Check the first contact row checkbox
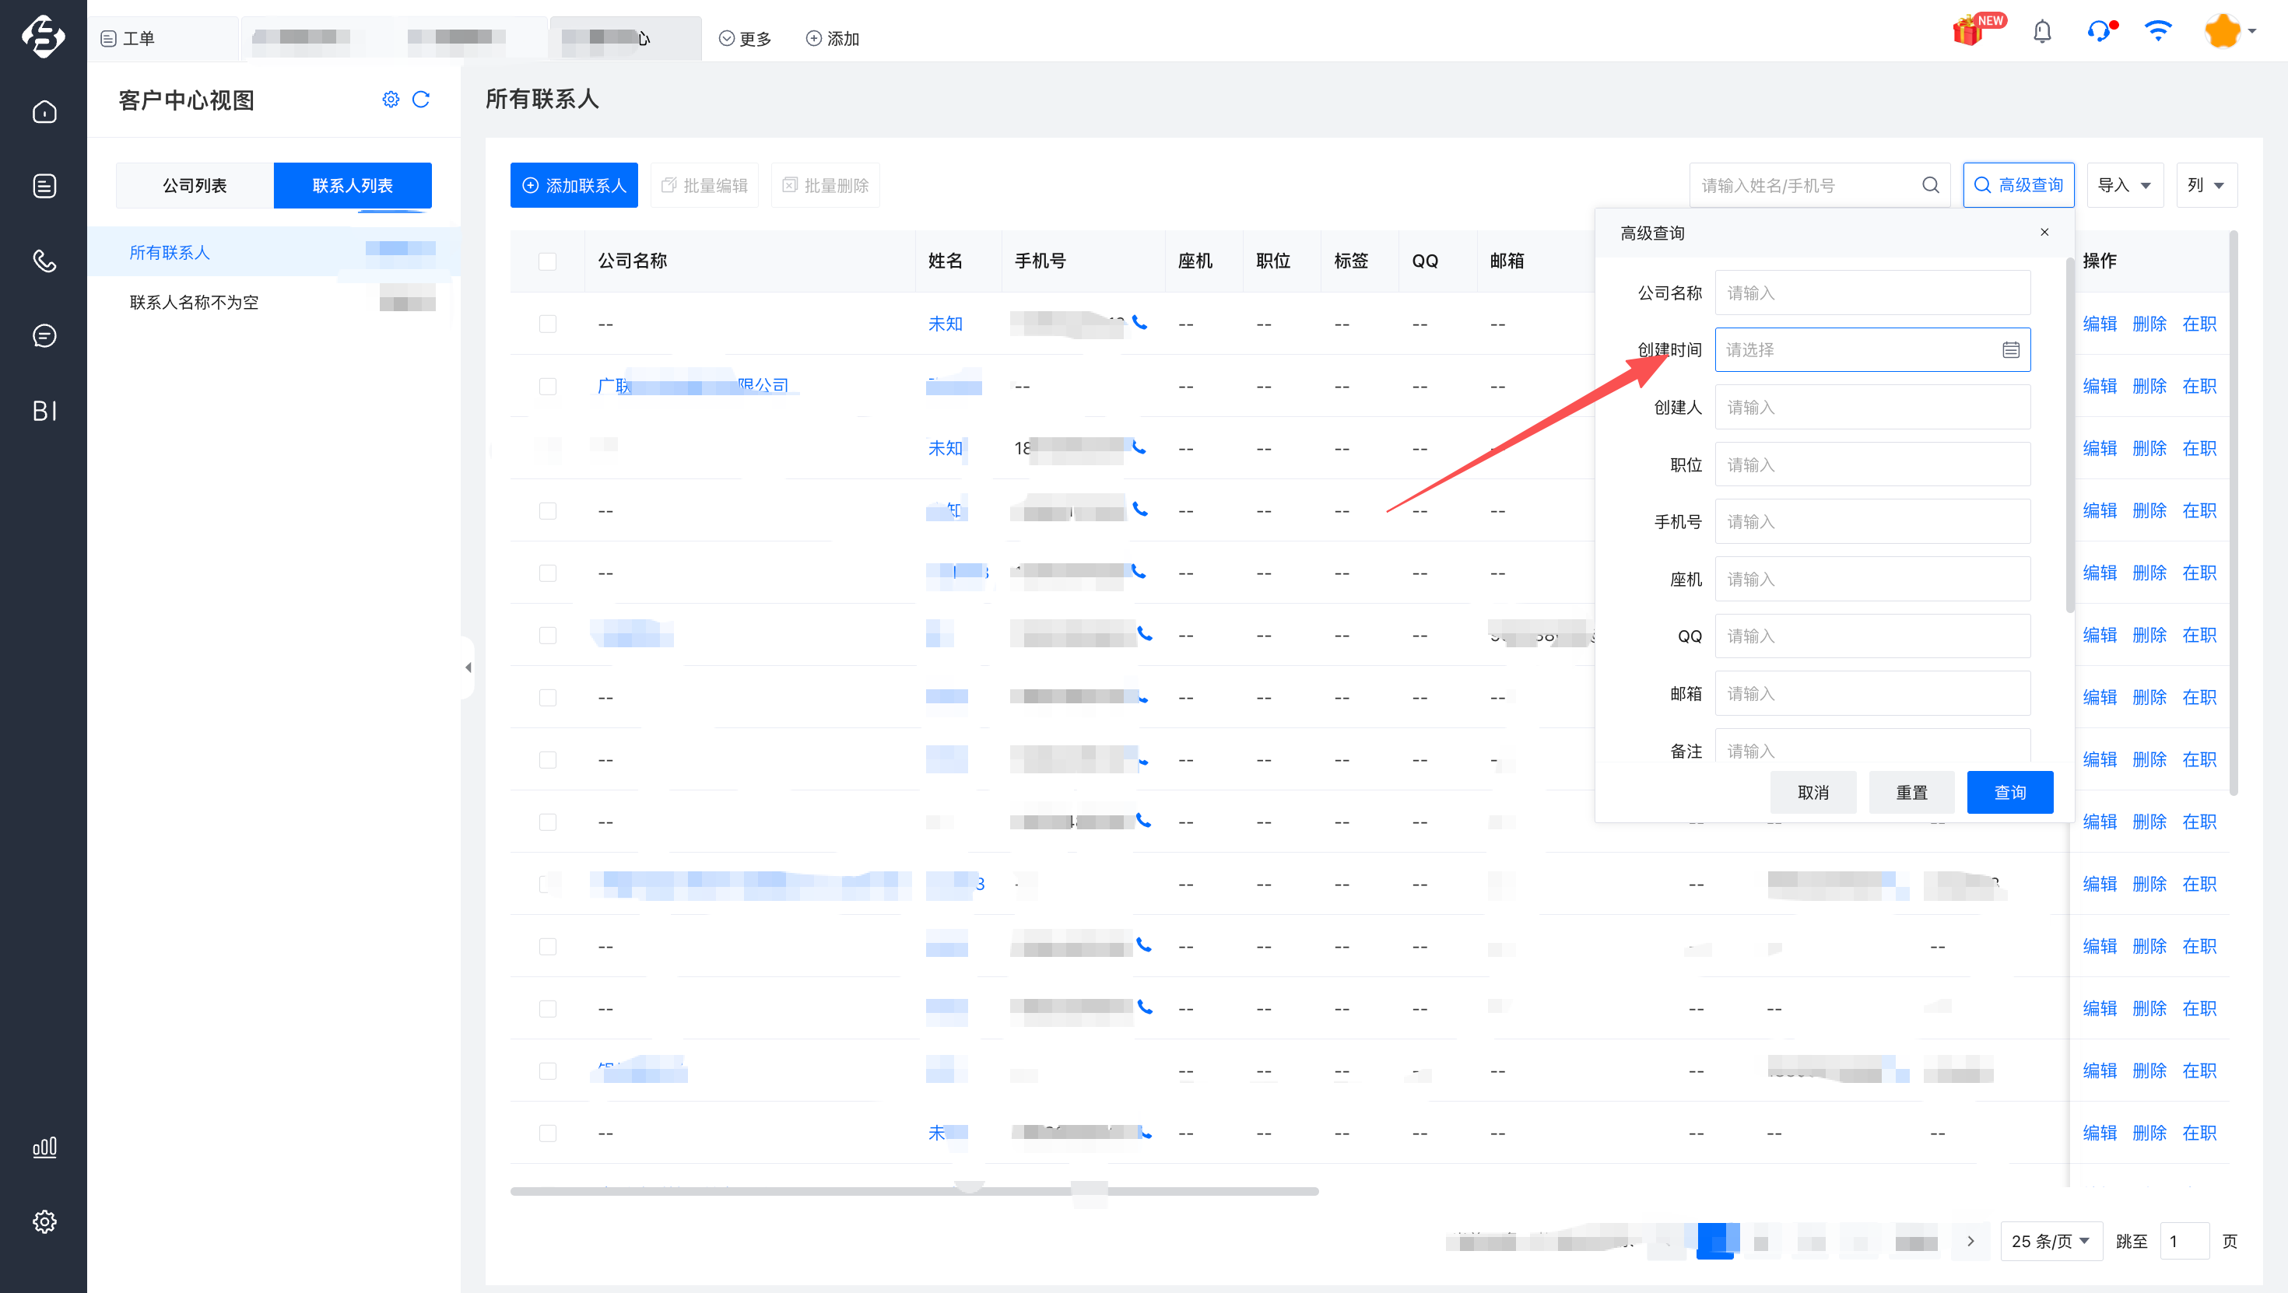The image size is (2288, 1293). click(547, 324)
